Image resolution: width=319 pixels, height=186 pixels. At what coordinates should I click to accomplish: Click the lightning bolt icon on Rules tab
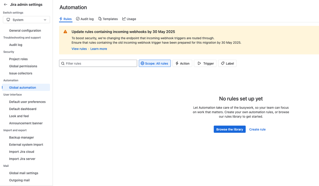point(61,19)
